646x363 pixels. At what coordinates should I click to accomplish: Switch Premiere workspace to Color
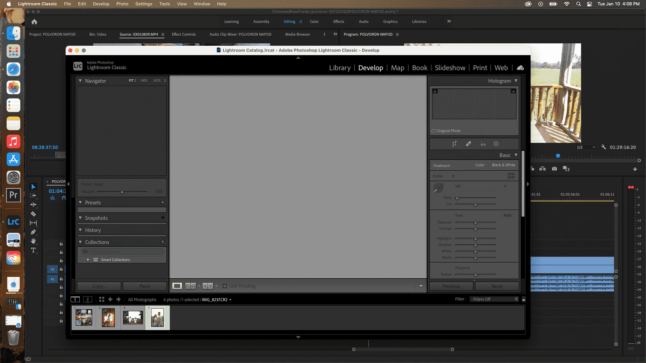pyautogui.click(x=314, y=22)
